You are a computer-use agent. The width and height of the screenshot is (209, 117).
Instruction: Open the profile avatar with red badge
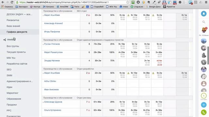coord(204,30)
